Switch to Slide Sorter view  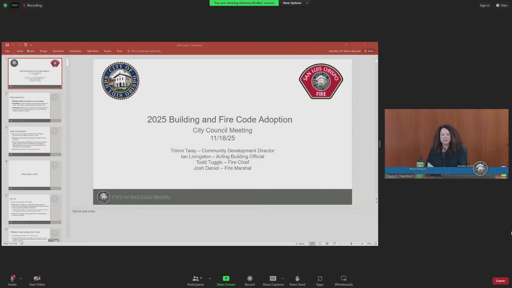point(319,243)
